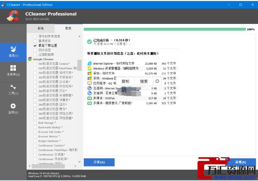Viewport: 258px width, 181px height.
Task: Click horizontal scroll right arrow
Action: point(75,166)
